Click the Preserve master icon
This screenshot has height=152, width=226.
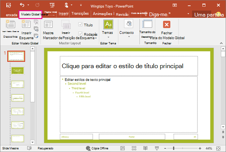tap(36, 36)
